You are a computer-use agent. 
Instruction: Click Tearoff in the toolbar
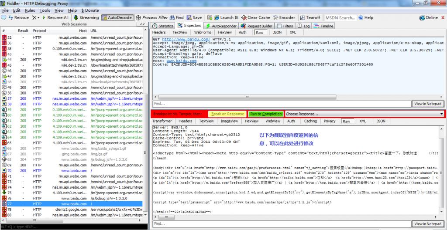pos(310,18)
